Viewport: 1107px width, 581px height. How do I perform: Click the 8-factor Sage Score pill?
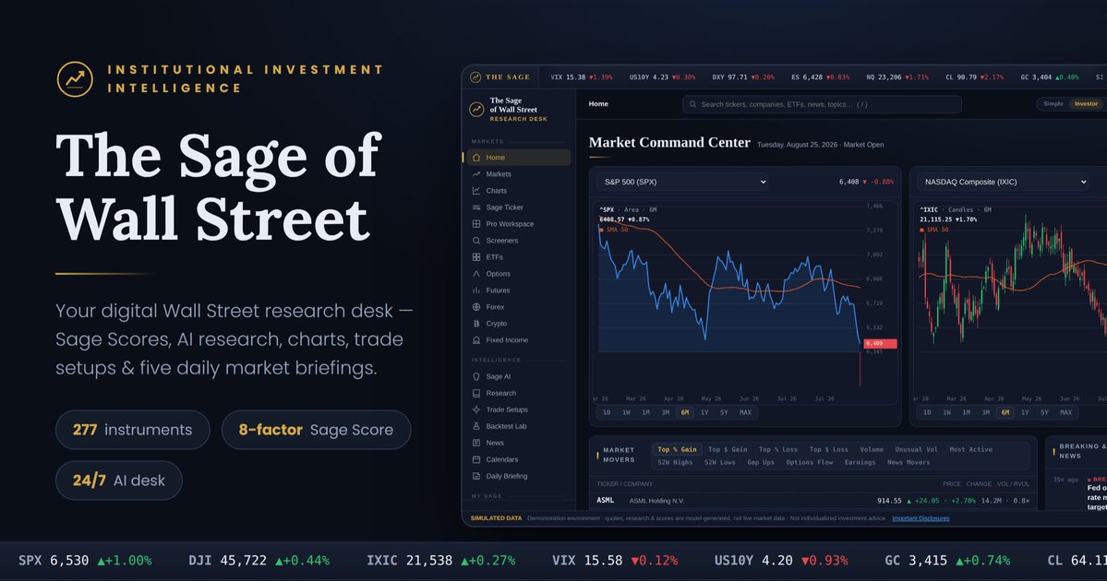coord(317,430)
